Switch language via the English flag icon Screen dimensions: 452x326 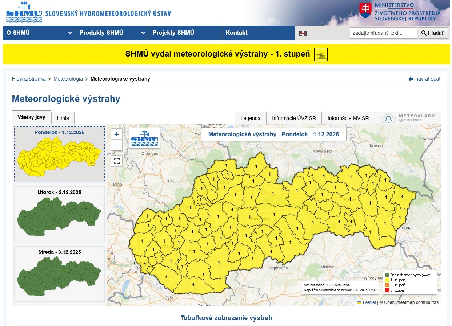tap(303, 33)
